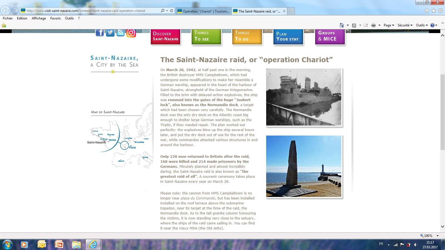The image size is (445, 250).
Task: Expand the Print dropdown arrow
Action: 379,25
